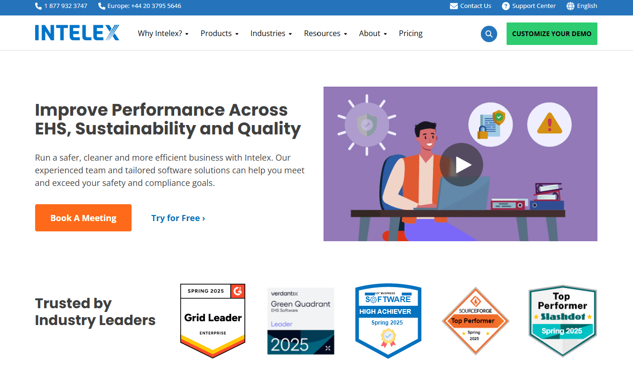The image size is (633, 385).
Task: Open the Industries dropdown menu
Action: pos(271,33)
